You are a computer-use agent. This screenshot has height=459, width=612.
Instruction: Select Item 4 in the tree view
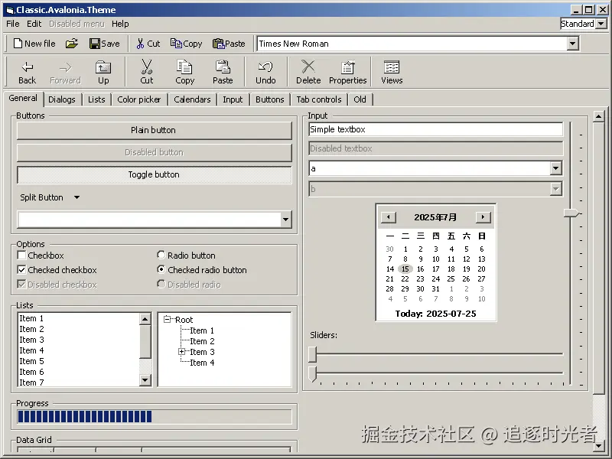[202, 363]
